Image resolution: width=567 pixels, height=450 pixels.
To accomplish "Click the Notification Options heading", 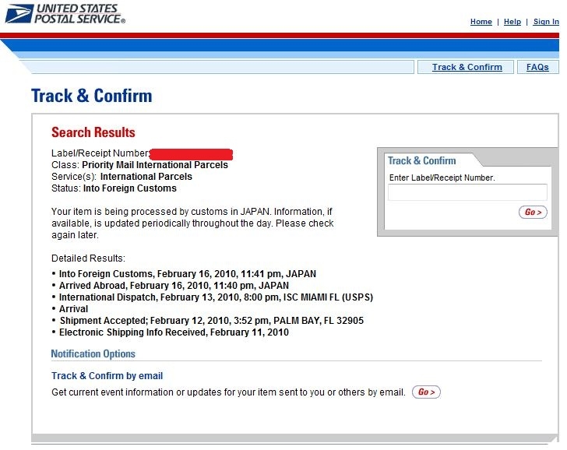I will click(93, 354).
